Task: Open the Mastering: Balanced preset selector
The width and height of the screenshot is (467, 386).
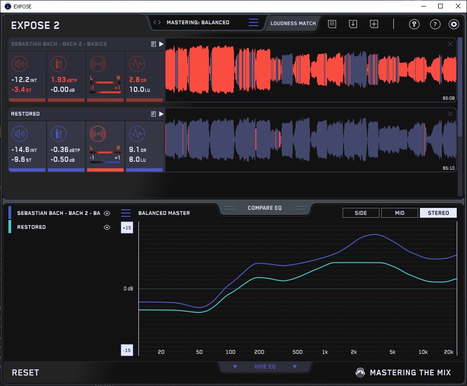Action: (198, 22)
